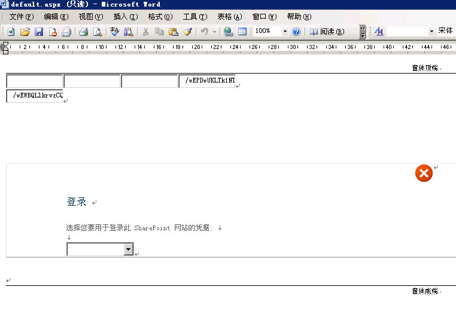Click the 宋体 font name box

coord(446,31)
